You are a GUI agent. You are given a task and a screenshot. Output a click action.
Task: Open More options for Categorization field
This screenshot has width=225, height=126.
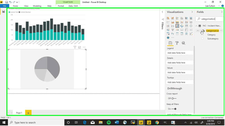pos(221,31)
